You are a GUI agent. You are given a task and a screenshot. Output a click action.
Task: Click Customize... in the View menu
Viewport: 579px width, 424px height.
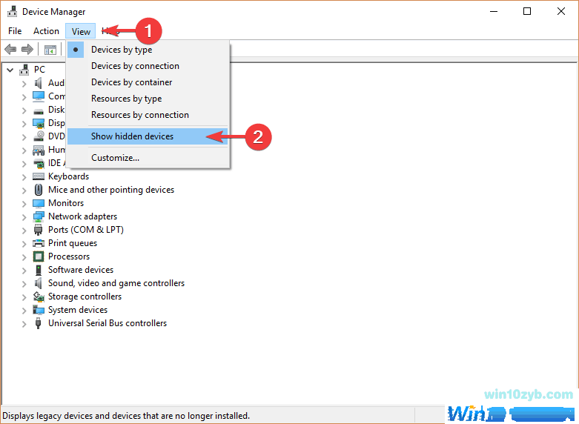coord(115,158)
